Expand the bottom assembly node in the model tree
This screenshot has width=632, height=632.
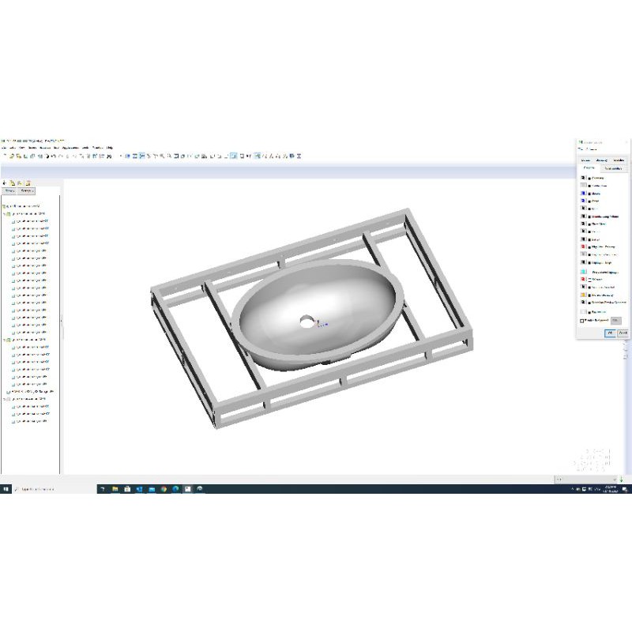click(3, 397)
